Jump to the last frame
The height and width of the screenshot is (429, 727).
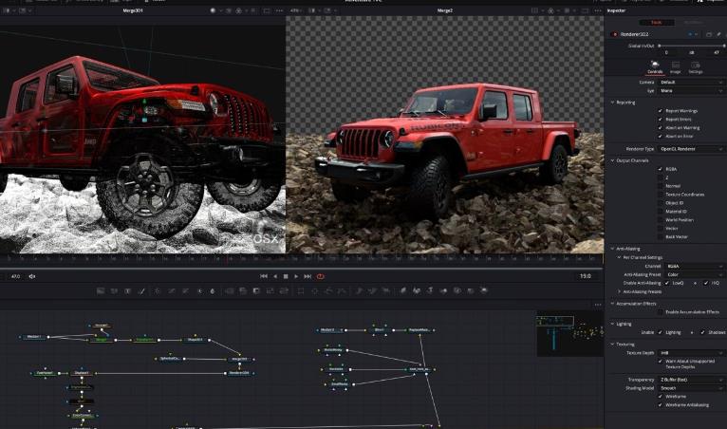308,276
